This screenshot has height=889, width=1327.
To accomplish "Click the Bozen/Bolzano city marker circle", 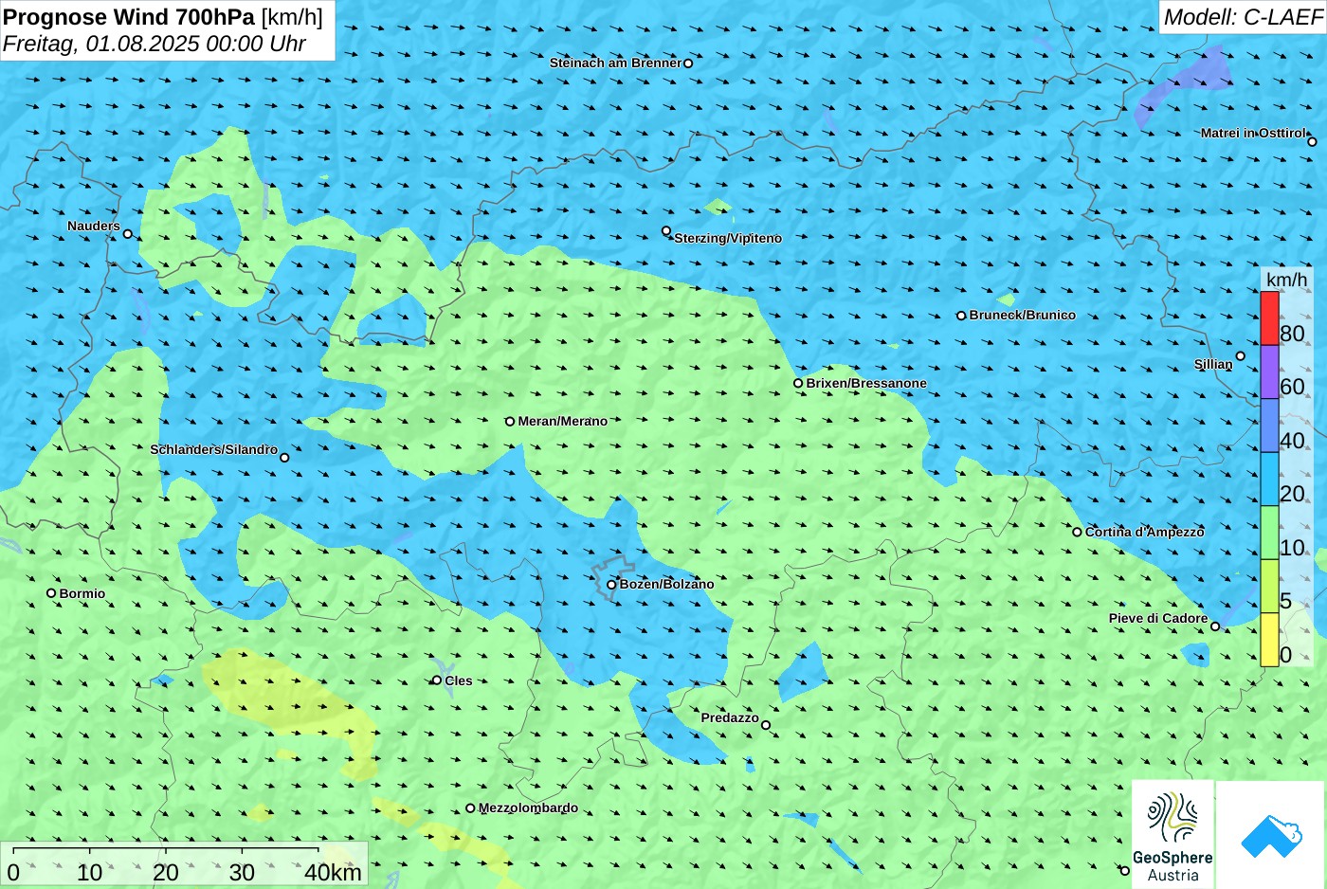I will (x=611, y=585).
